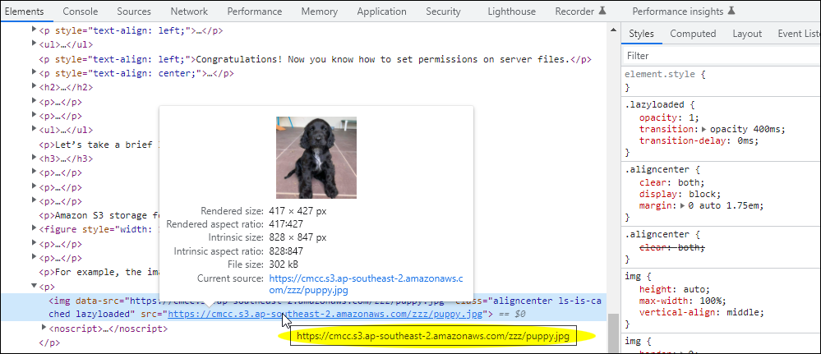The height and width of the screenshot is (354, 821).
Task: Click the class attribute "aligncenter ls-is-ca" value
Action: tap(547, 301)
